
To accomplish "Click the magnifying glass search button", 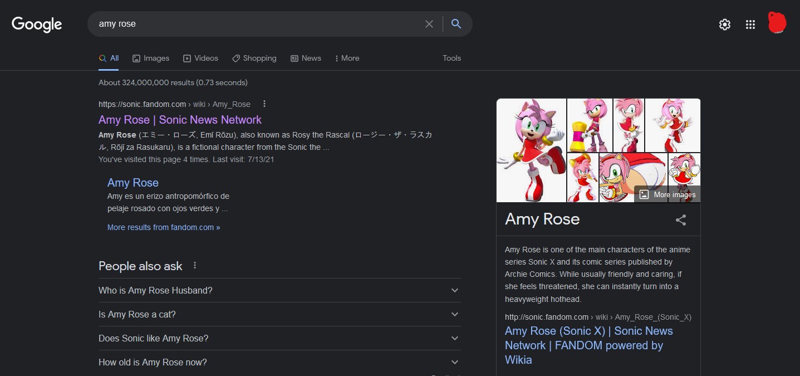I will click(456, 24).
